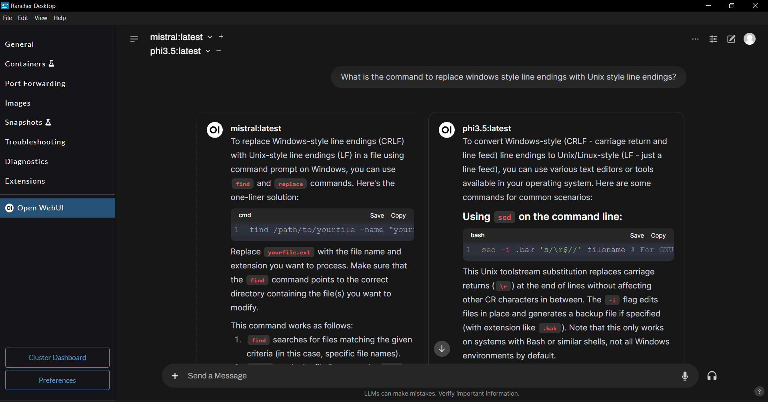
Task: Expand the mistral:latest model dropdown
Action: coord(210,37)
